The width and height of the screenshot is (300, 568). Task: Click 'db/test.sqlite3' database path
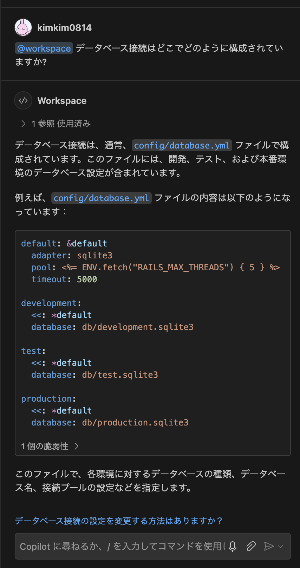120,375
